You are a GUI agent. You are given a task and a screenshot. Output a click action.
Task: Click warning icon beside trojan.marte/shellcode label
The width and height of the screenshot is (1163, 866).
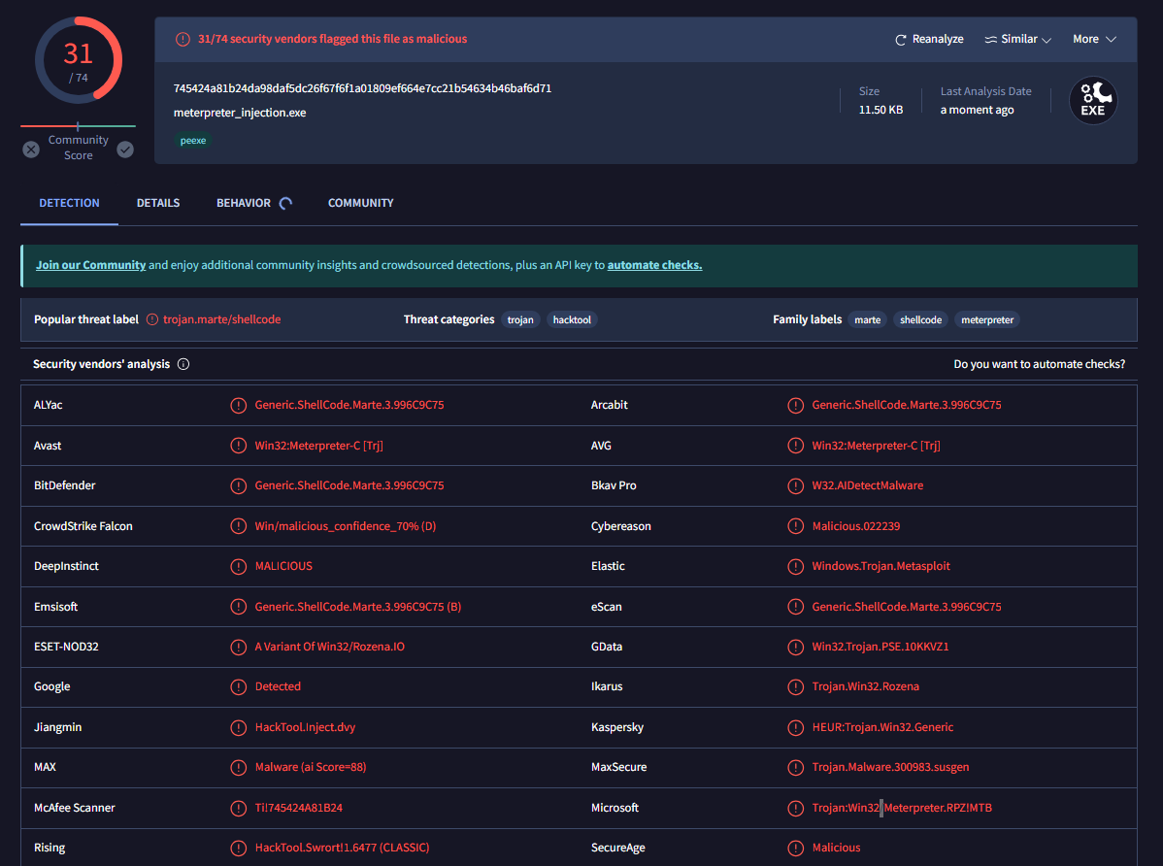tap(151, 319)
